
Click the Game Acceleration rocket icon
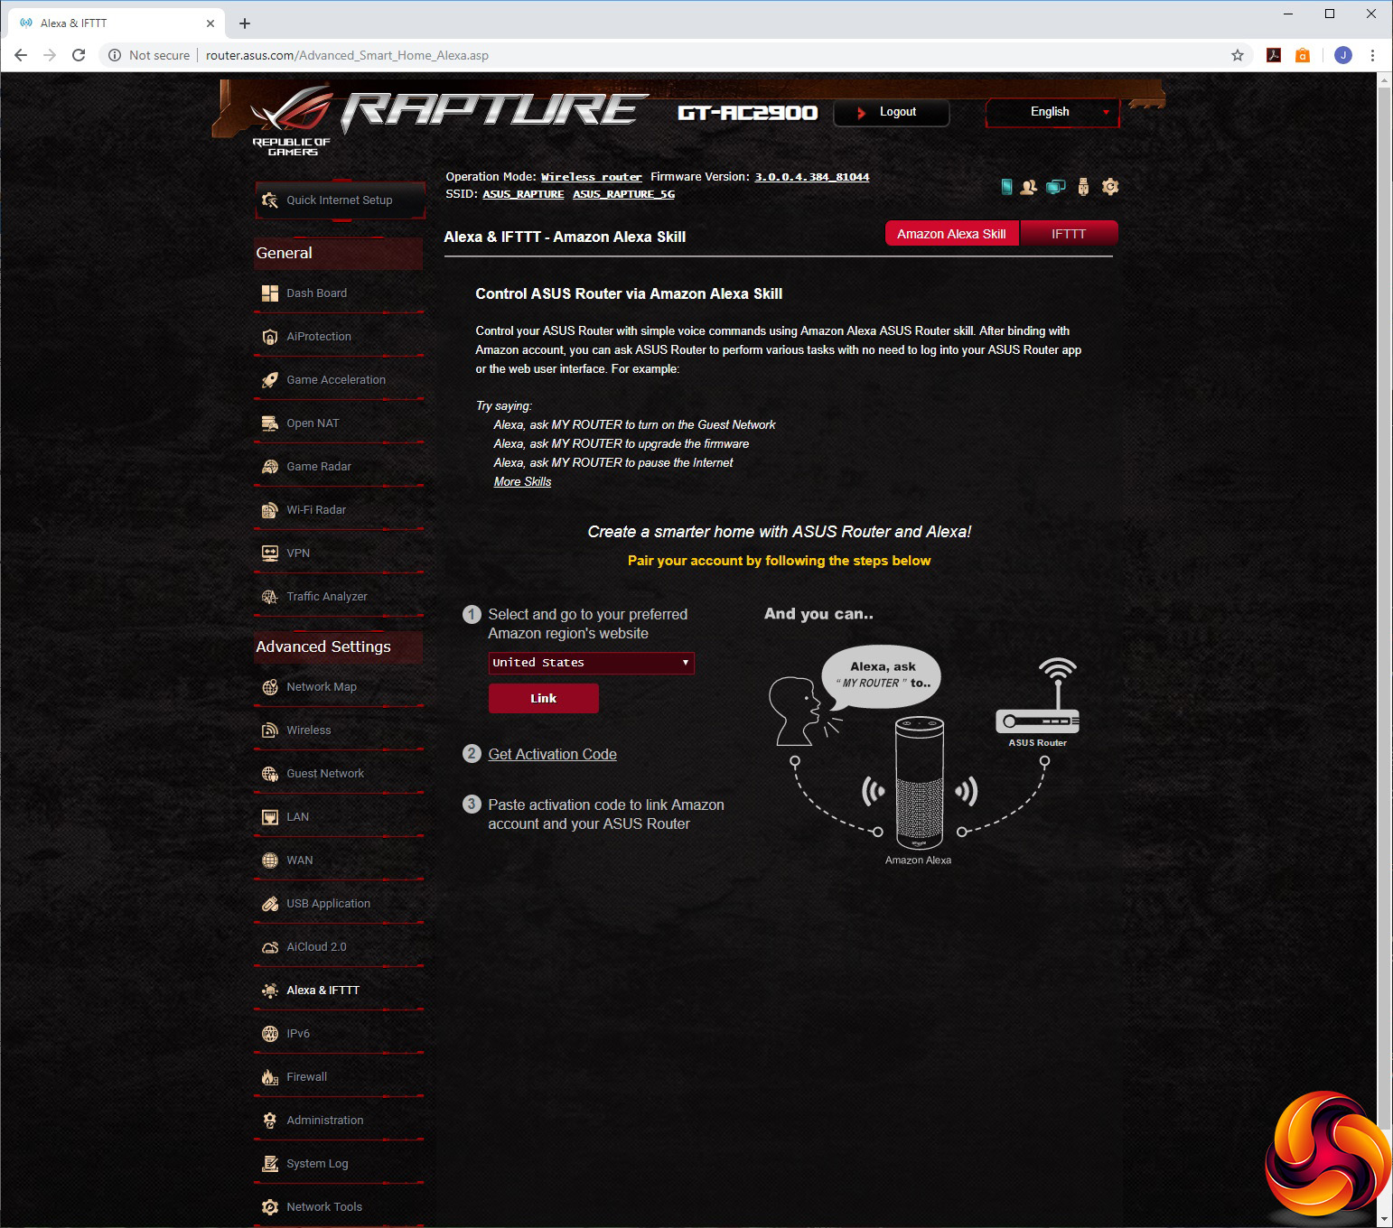(x=269, y=380)
